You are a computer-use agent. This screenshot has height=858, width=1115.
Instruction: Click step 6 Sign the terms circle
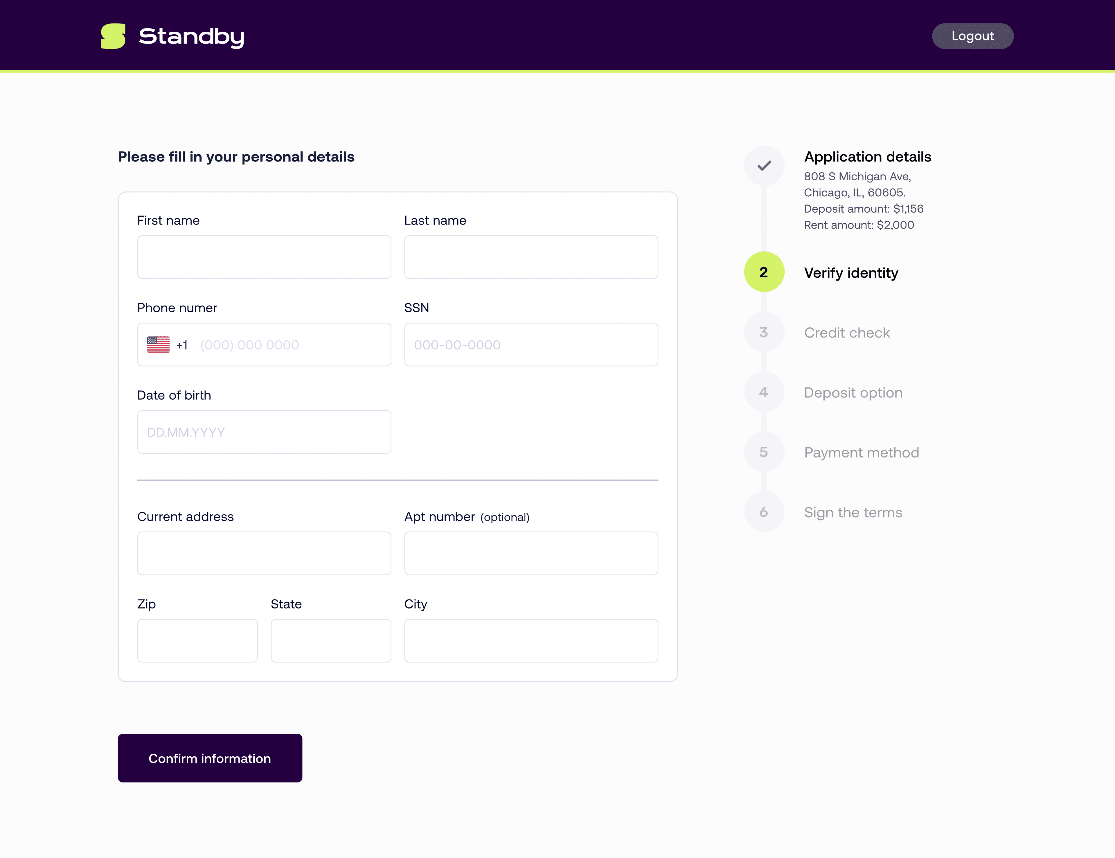point(764,512)
